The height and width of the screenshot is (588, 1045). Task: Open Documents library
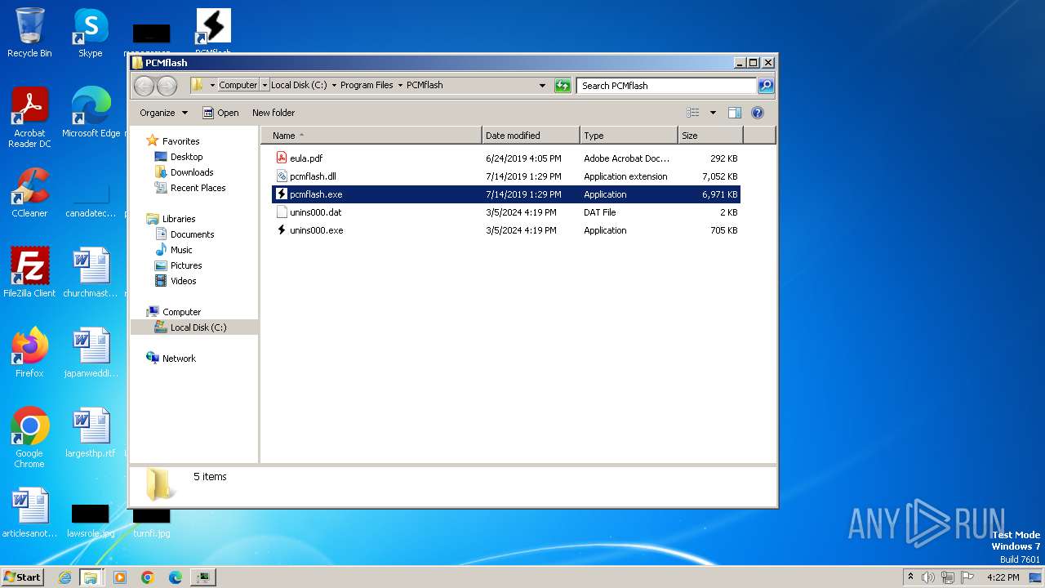coord(192,234)
